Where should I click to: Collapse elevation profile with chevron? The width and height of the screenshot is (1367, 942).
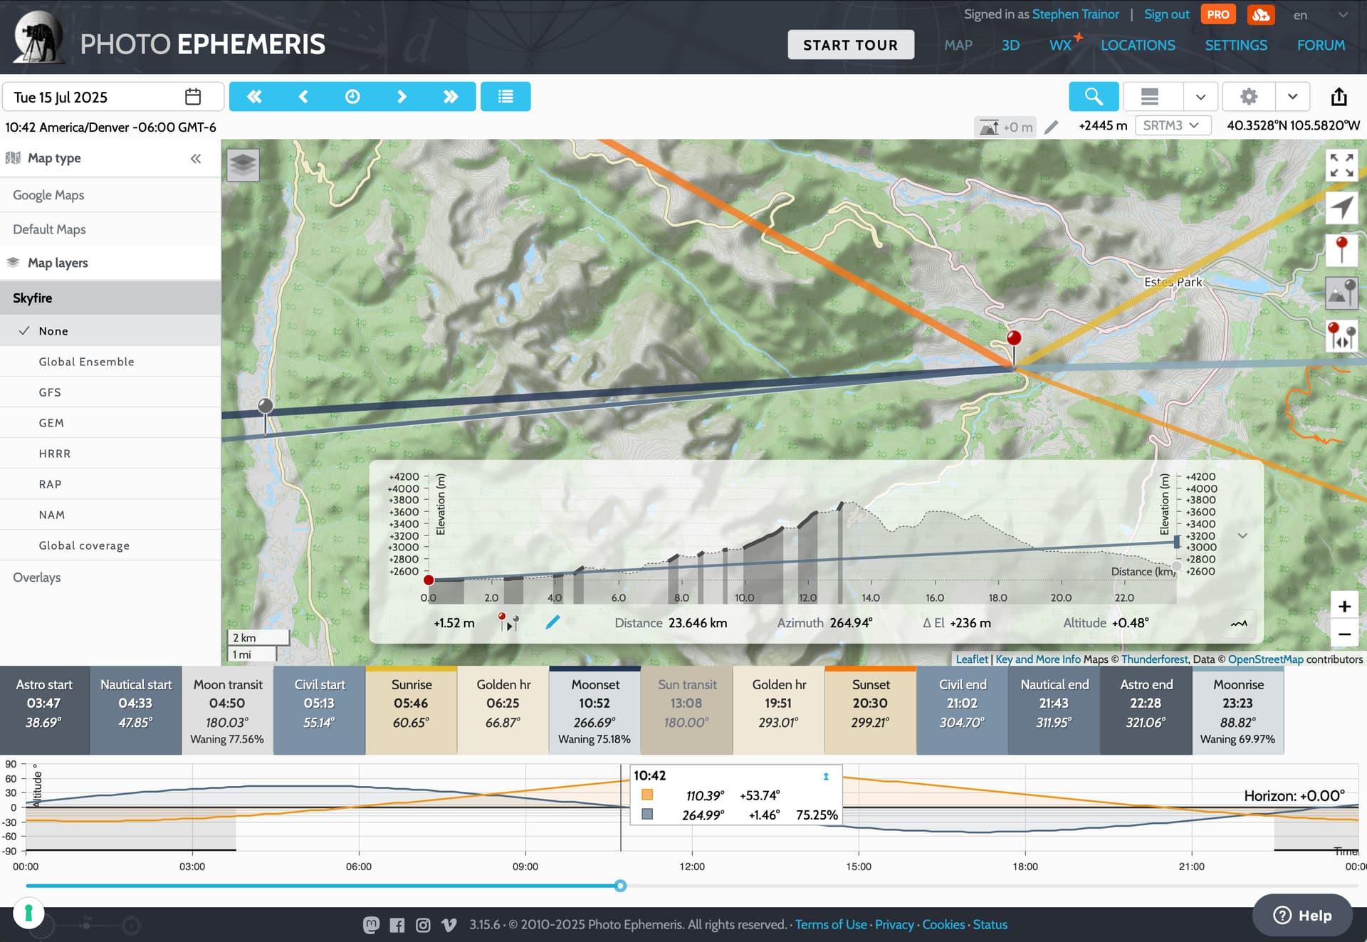point(1242,535)
